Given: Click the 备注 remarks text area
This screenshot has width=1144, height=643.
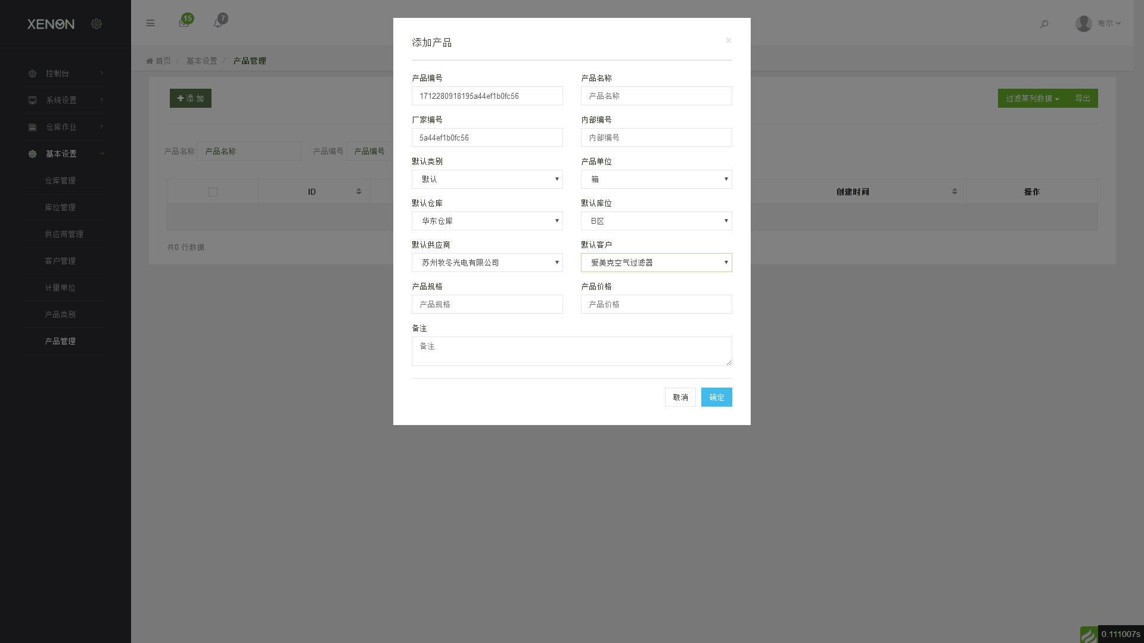Looking at the screenshot, I should point(571,351).
